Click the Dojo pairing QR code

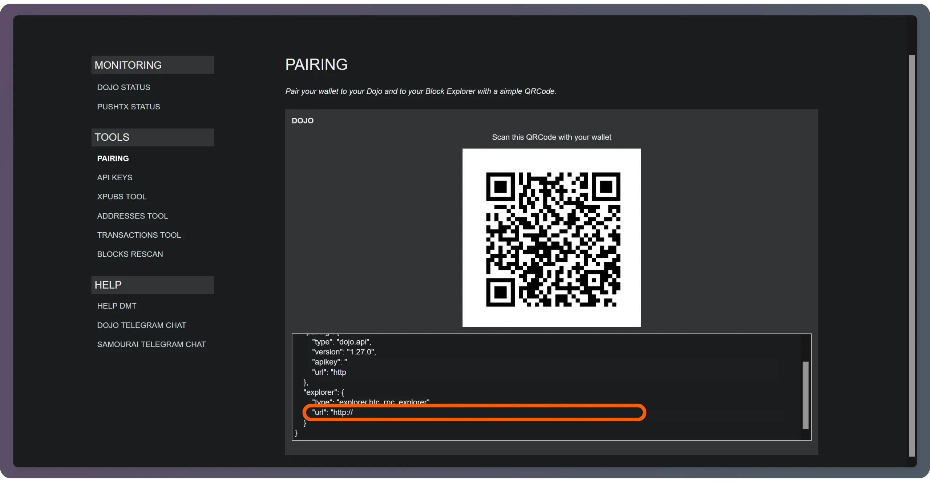tap(551, 238)
